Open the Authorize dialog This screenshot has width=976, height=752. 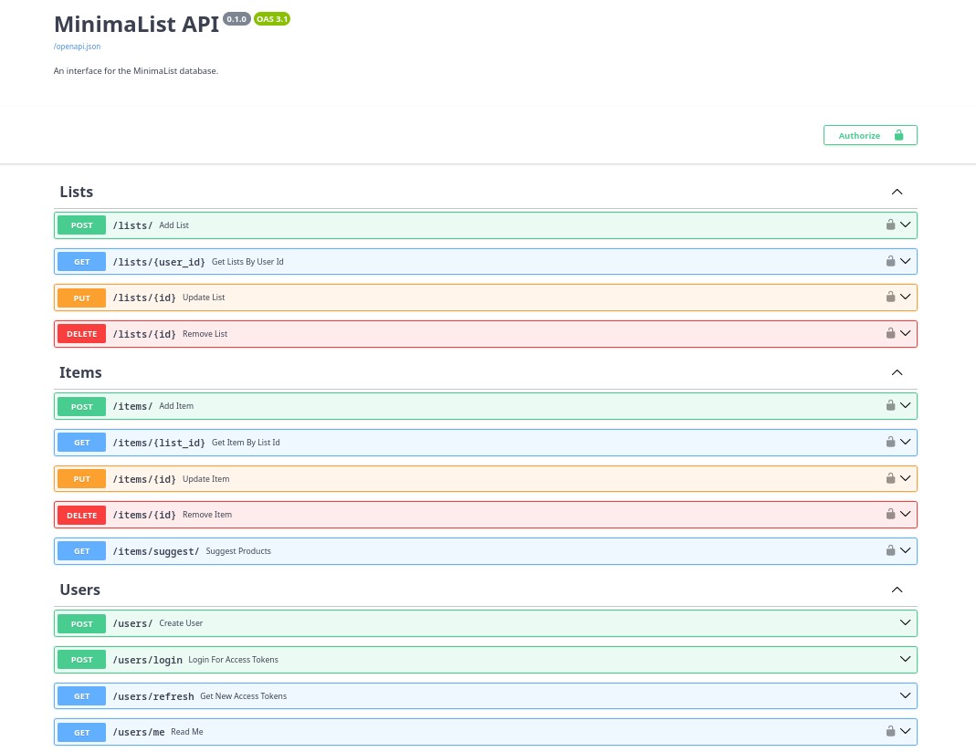869,135
